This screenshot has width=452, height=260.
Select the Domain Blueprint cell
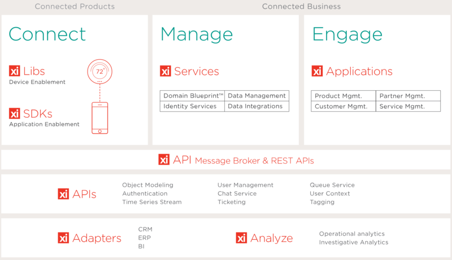point(192,96)
